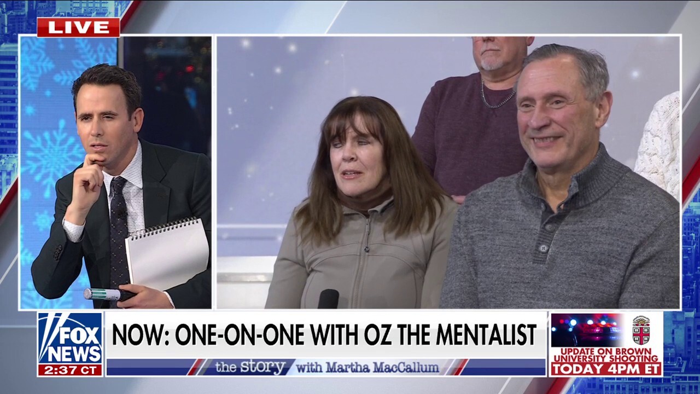Click the white spiral notepad

(x=166, y=254)
